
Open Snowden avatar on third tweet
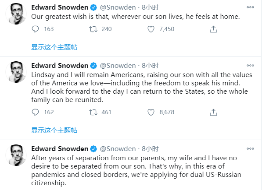pyautogui.click(x=16, y=155)
